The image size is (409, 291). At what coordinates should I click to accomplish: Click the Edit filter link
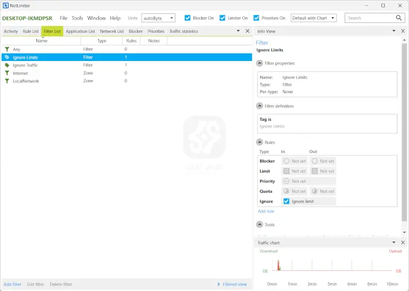click(x=36, y=284)
